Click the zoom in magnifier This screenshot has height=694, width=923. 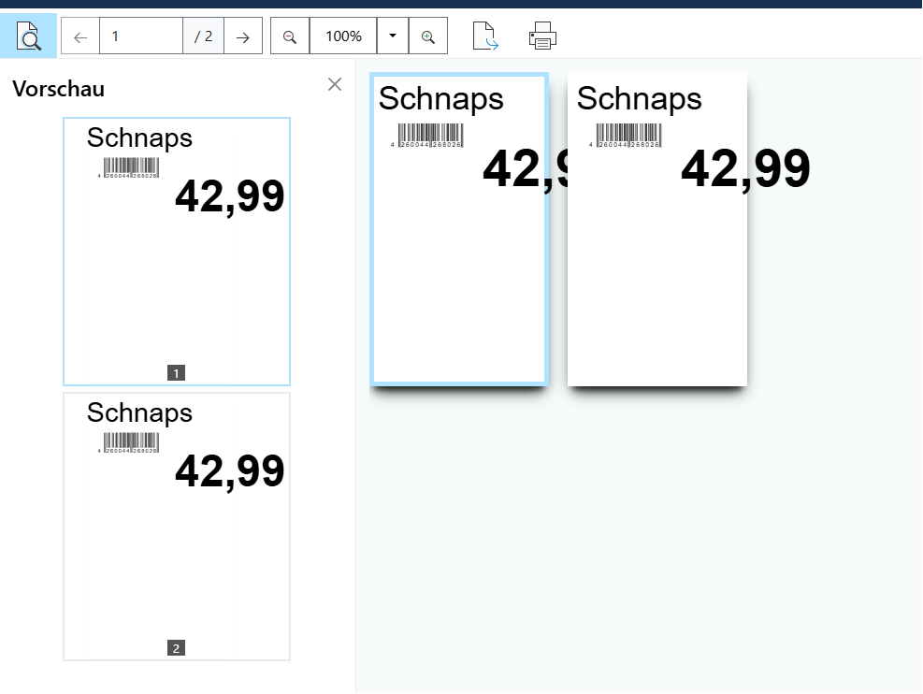pyautogui.click(x=428, y=36)
